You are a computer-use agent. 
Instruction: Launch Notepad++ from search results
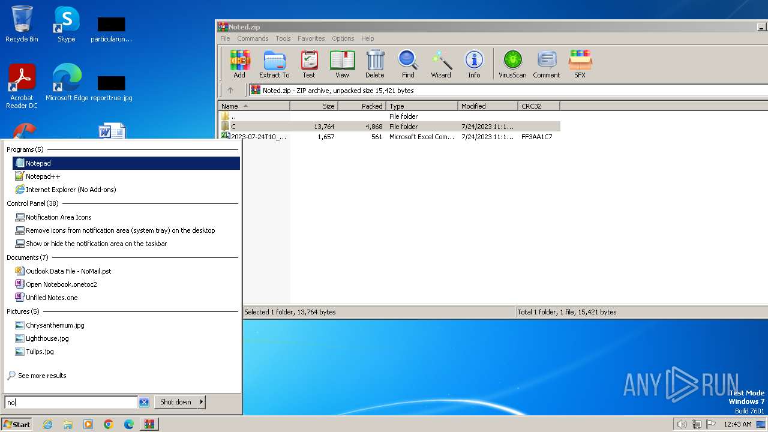tap(126, 176)
